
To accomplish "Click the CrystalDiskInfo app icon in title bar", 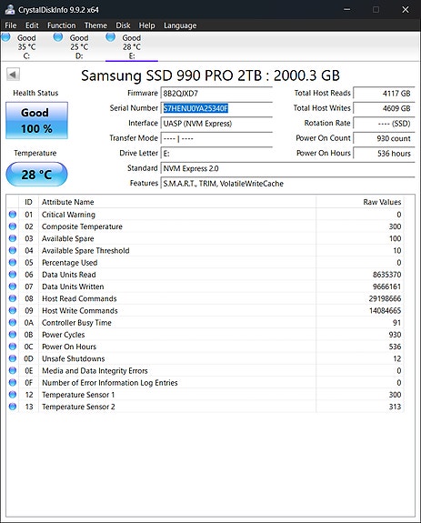I will 10,9.
